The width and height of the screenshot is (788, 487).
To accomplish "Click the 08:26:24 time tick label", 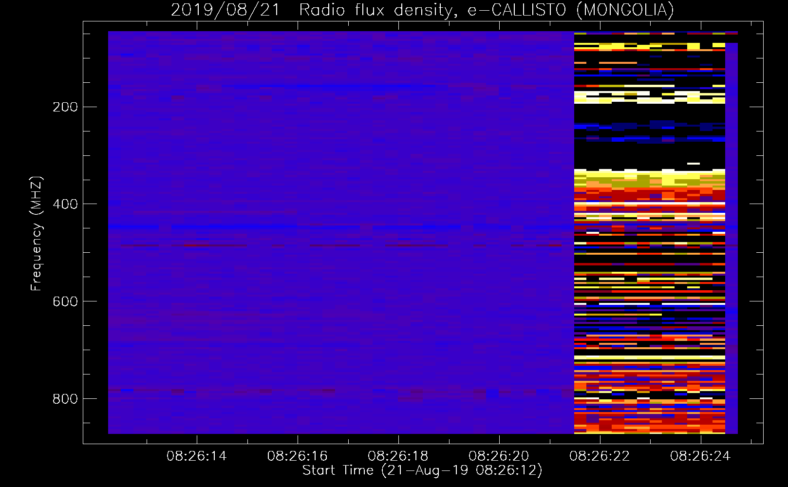I will (701, 456).
